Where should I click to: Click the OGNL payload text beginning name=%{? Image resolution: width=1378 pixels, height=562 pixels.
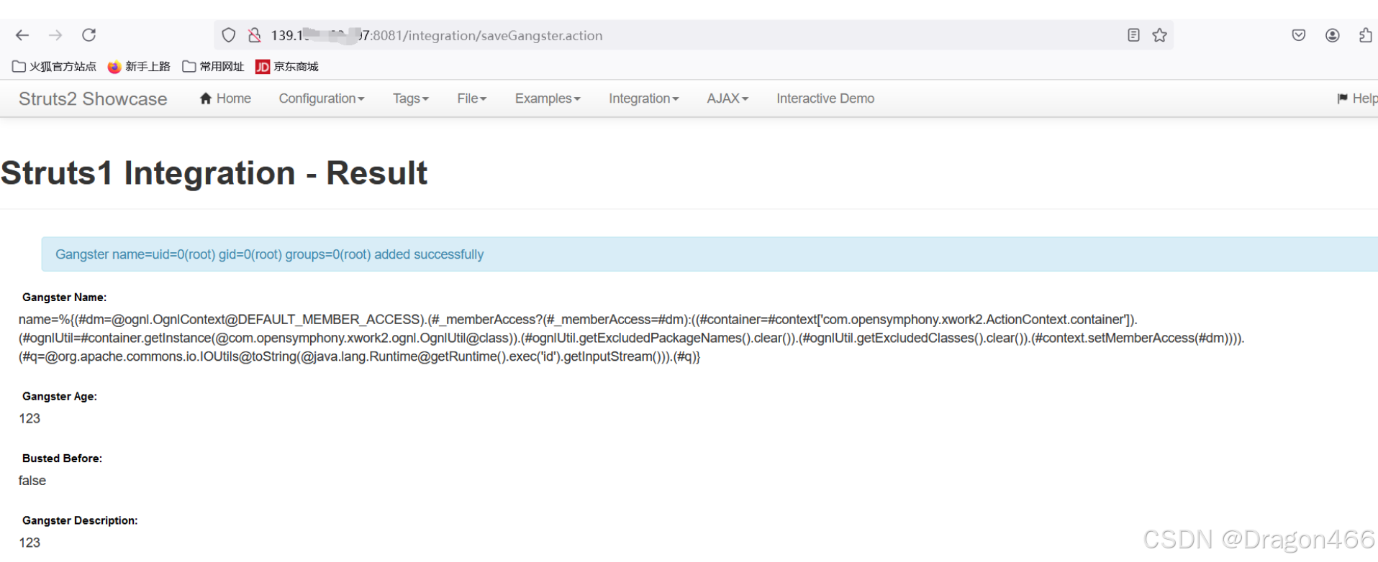pyautogui.click(x=632, y=338)
